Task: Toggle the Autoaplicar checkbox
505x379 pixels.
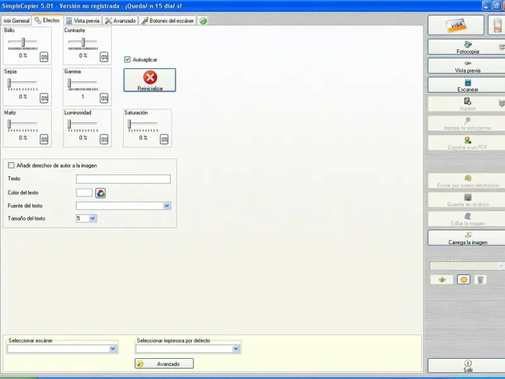Action: (x=128, y=59)
